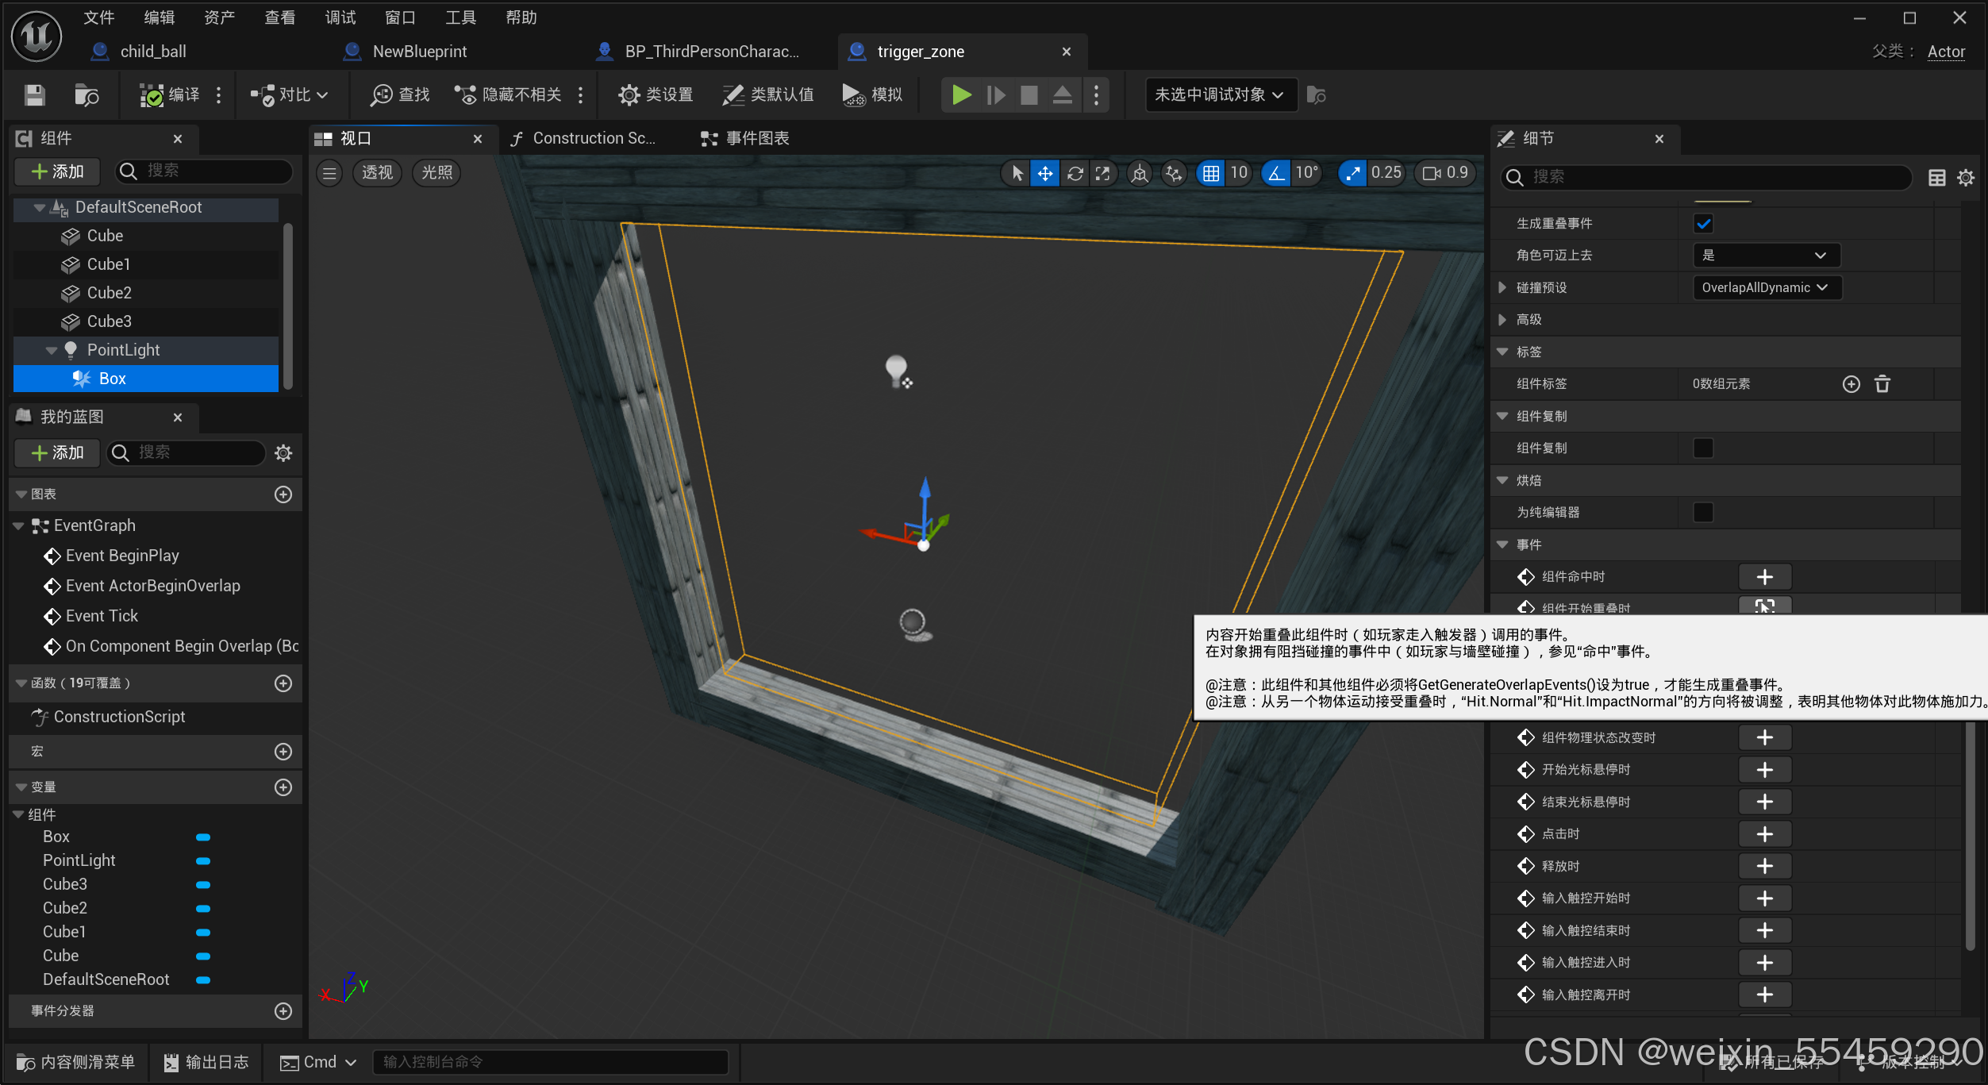Toggle grid snapping icon in viewport
Screen dimensions: 1988x1085
coord(1210,173)
